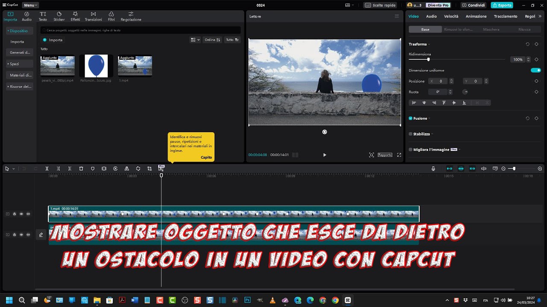547x307 pixels.
Task: Click the Reverse clip icon
Action: pyautogui.click(x=115, y=169)
